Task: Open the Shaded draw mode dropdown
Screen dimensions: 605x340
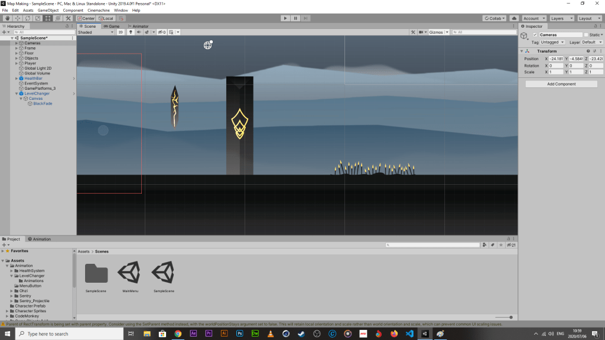Action: pos(96,32)
